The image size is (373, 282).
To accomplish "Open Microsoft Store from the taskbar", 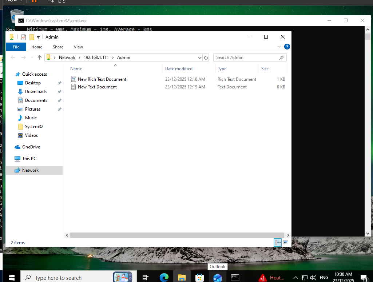I will (x=199, y=277).
